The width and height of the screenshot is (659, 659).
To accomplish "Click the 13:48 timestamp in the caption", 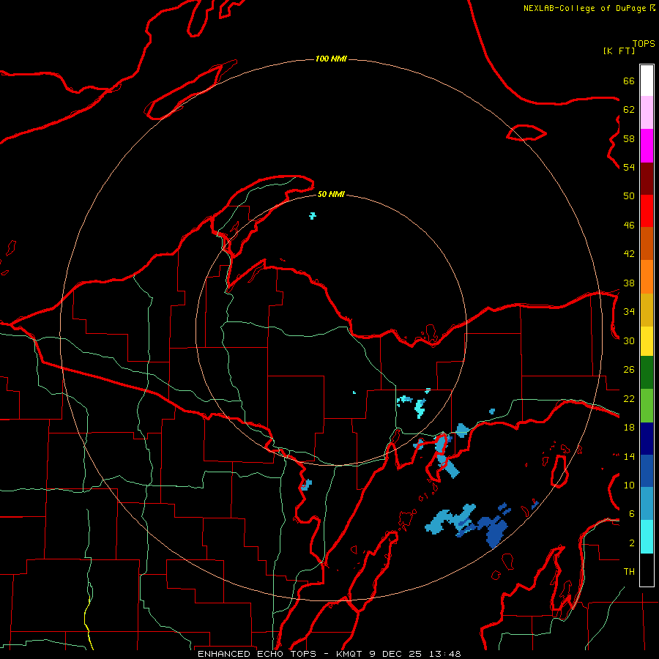I will tap(445, 654).
